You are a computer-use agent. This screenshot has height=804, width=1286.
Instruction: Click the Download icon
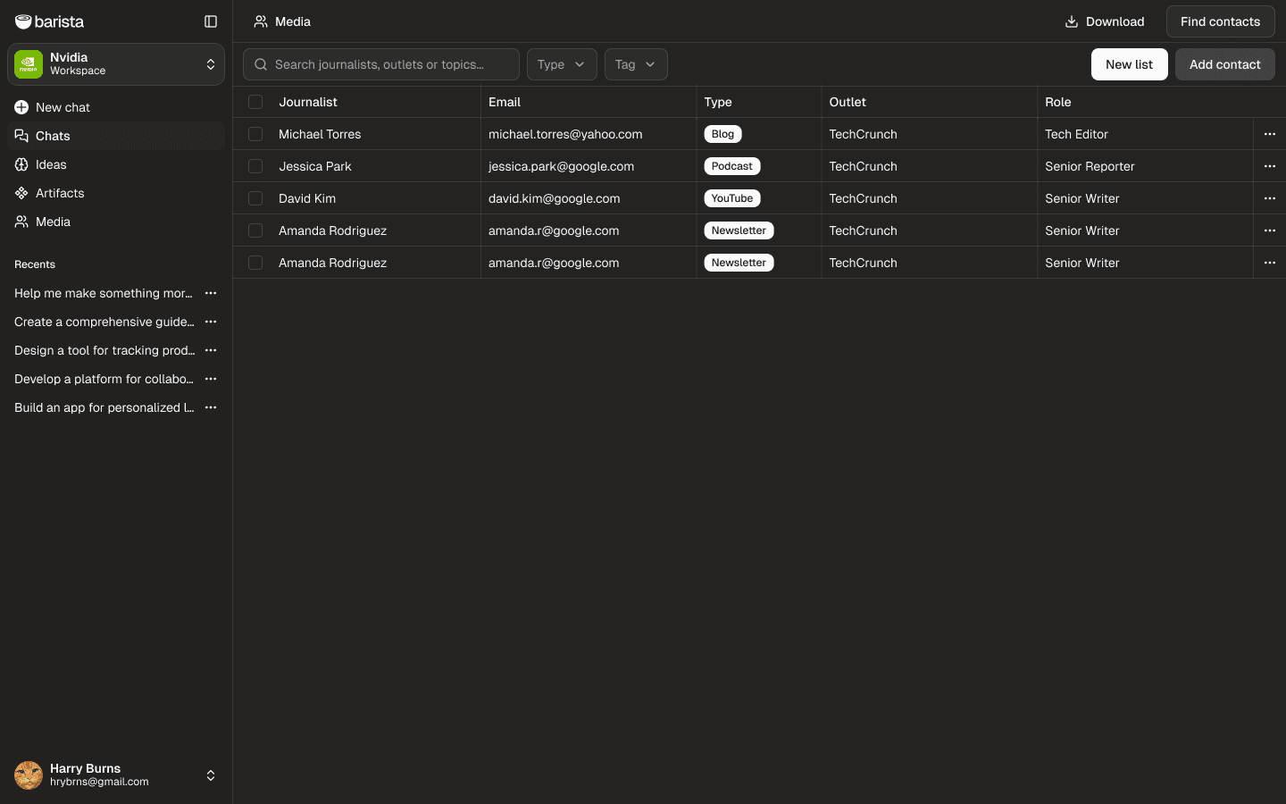point(1071,21)
